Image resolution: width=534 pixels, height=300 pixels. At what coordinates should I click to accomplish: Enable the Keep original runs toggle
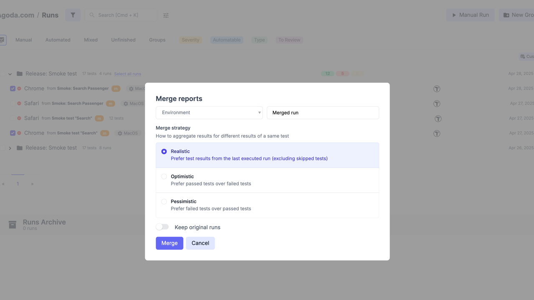tap(162, 227)
